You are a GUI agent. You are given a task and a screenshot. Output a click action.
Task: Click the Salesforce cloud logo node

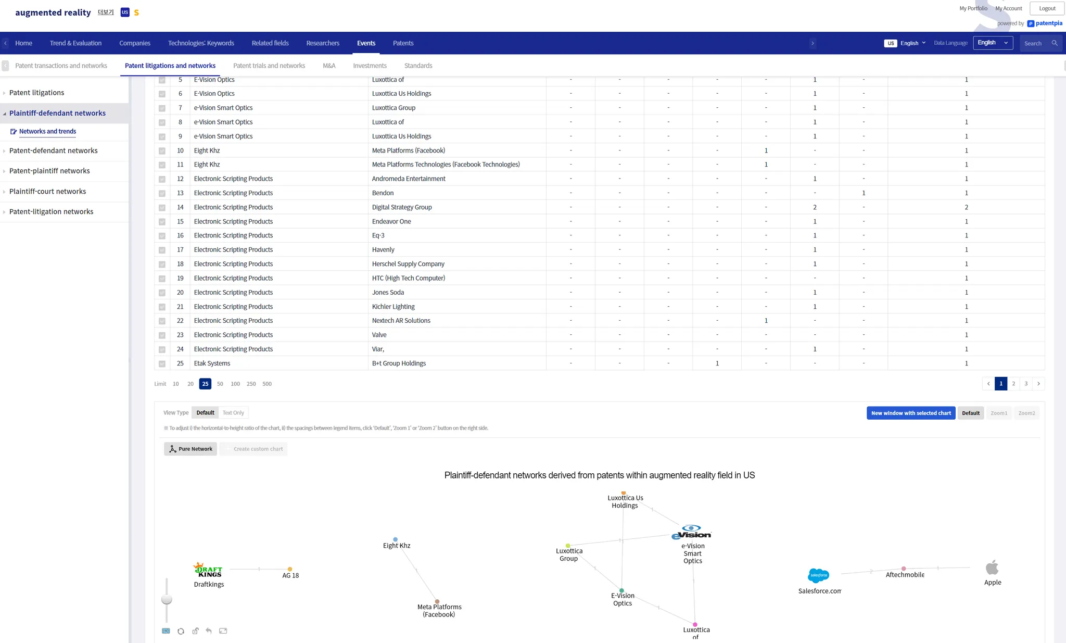(818, 575)
